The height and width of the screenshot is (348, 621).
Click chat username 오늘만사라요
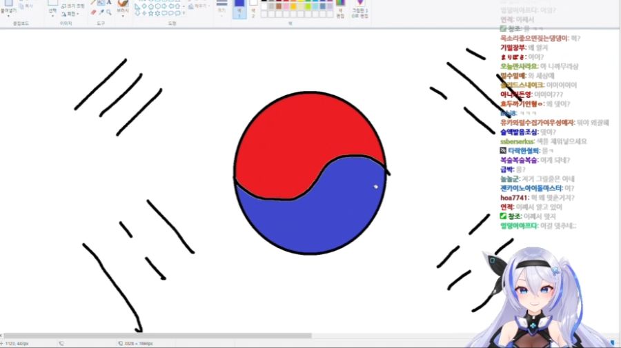[519, 66]
